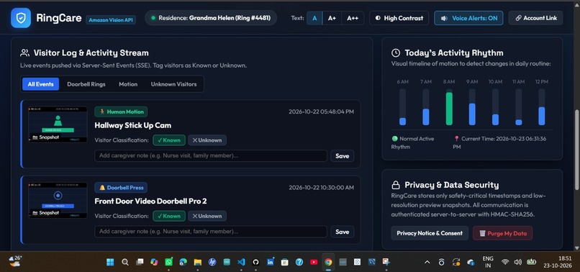Open the volume control in the tray
This screenshot has height=272, width=580.
tap(518, 262)
